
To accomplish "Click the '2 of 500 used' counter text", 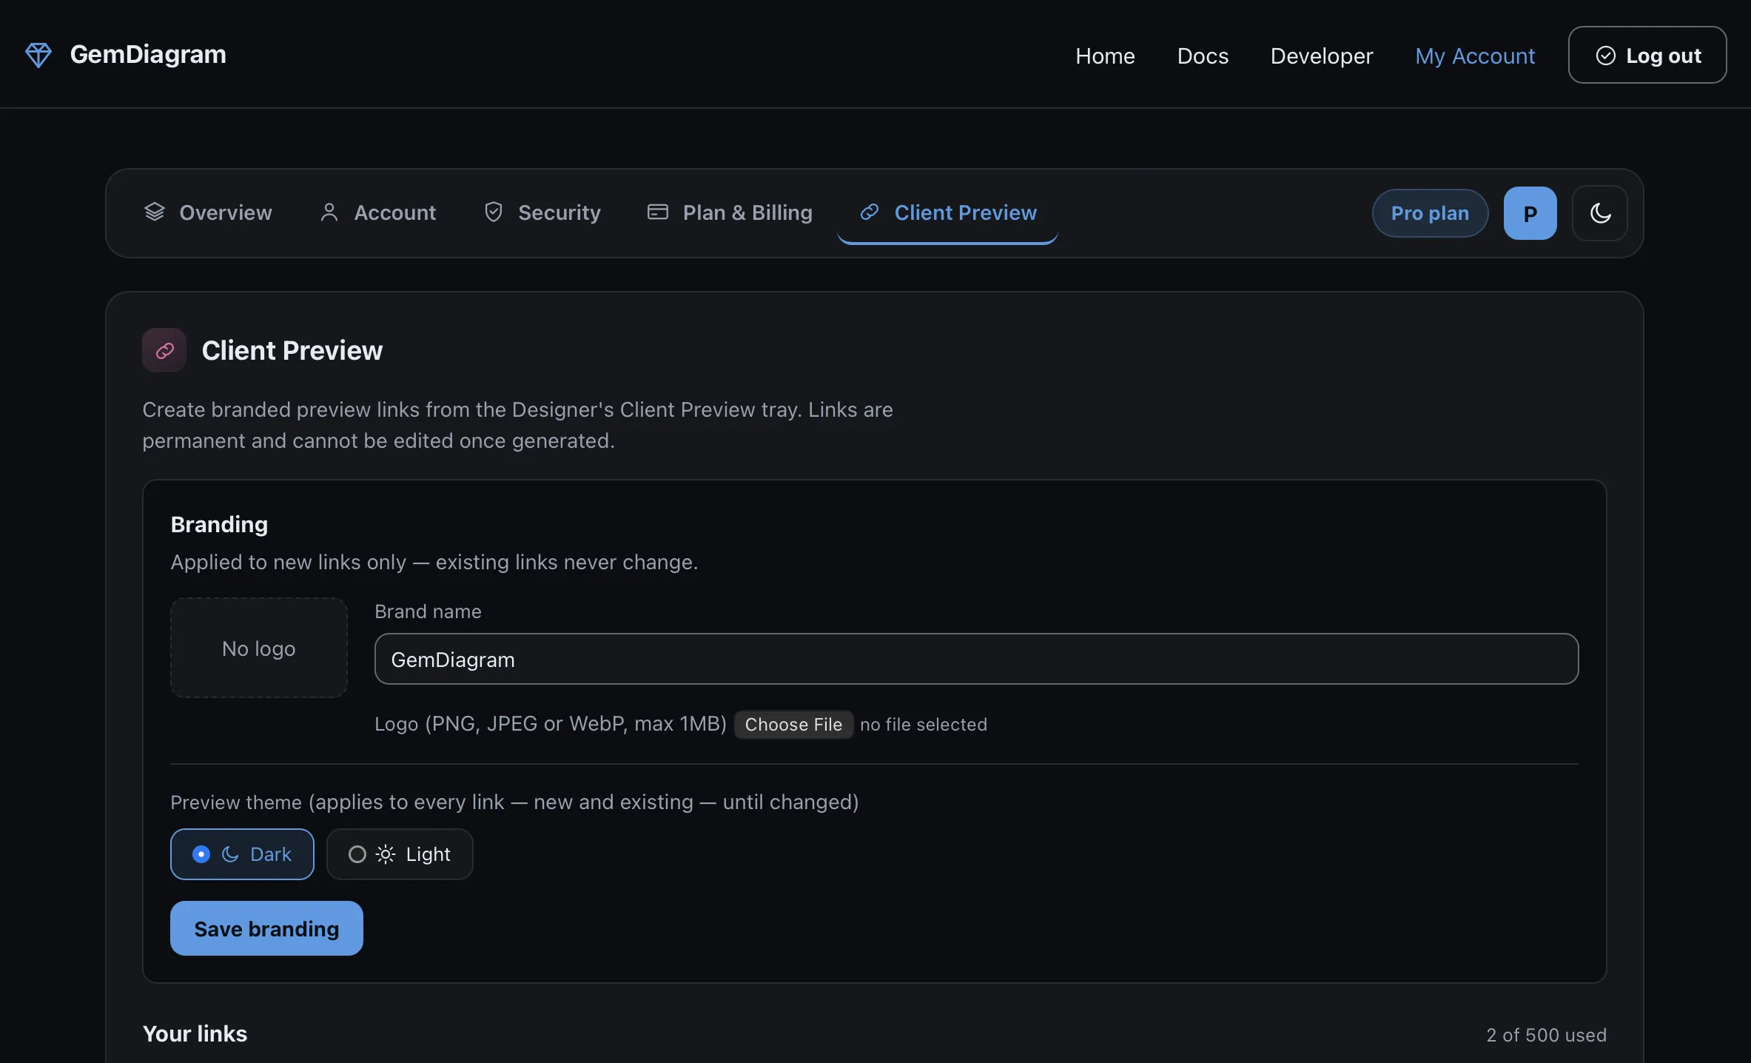I will pos(1546,1035).
